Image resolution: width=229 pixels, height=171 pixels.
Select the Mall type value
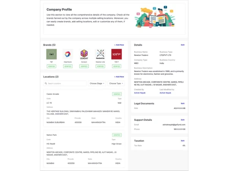tap(120, 103)
